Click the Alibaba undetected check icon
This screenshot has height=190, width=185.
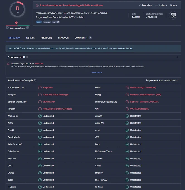(127, 116)
